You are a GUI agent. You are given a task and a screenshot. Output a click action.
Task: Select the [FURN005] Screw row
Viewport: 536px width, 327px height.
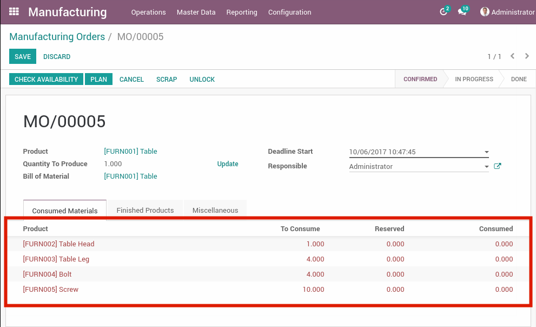pyautogui.click(x=268, y=289)
